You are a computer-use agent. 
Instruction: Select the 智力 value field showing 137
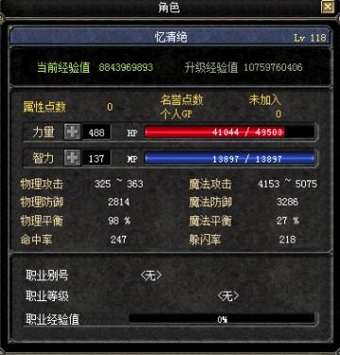[x=96, y=159]
